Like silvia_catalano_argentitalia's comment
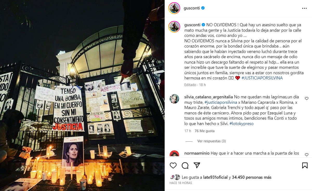 click(x=307, y=99)
